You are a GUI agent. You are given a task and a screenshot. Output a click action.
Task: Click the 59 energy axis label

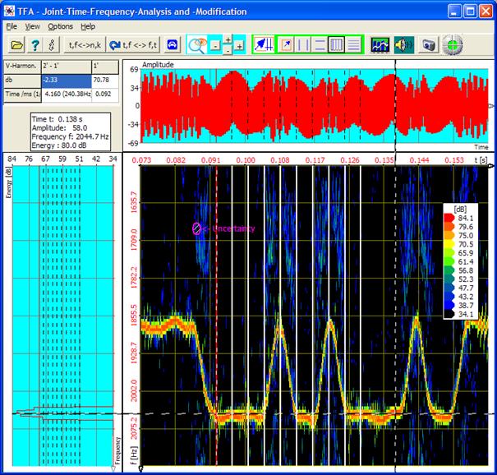point(62,159)
